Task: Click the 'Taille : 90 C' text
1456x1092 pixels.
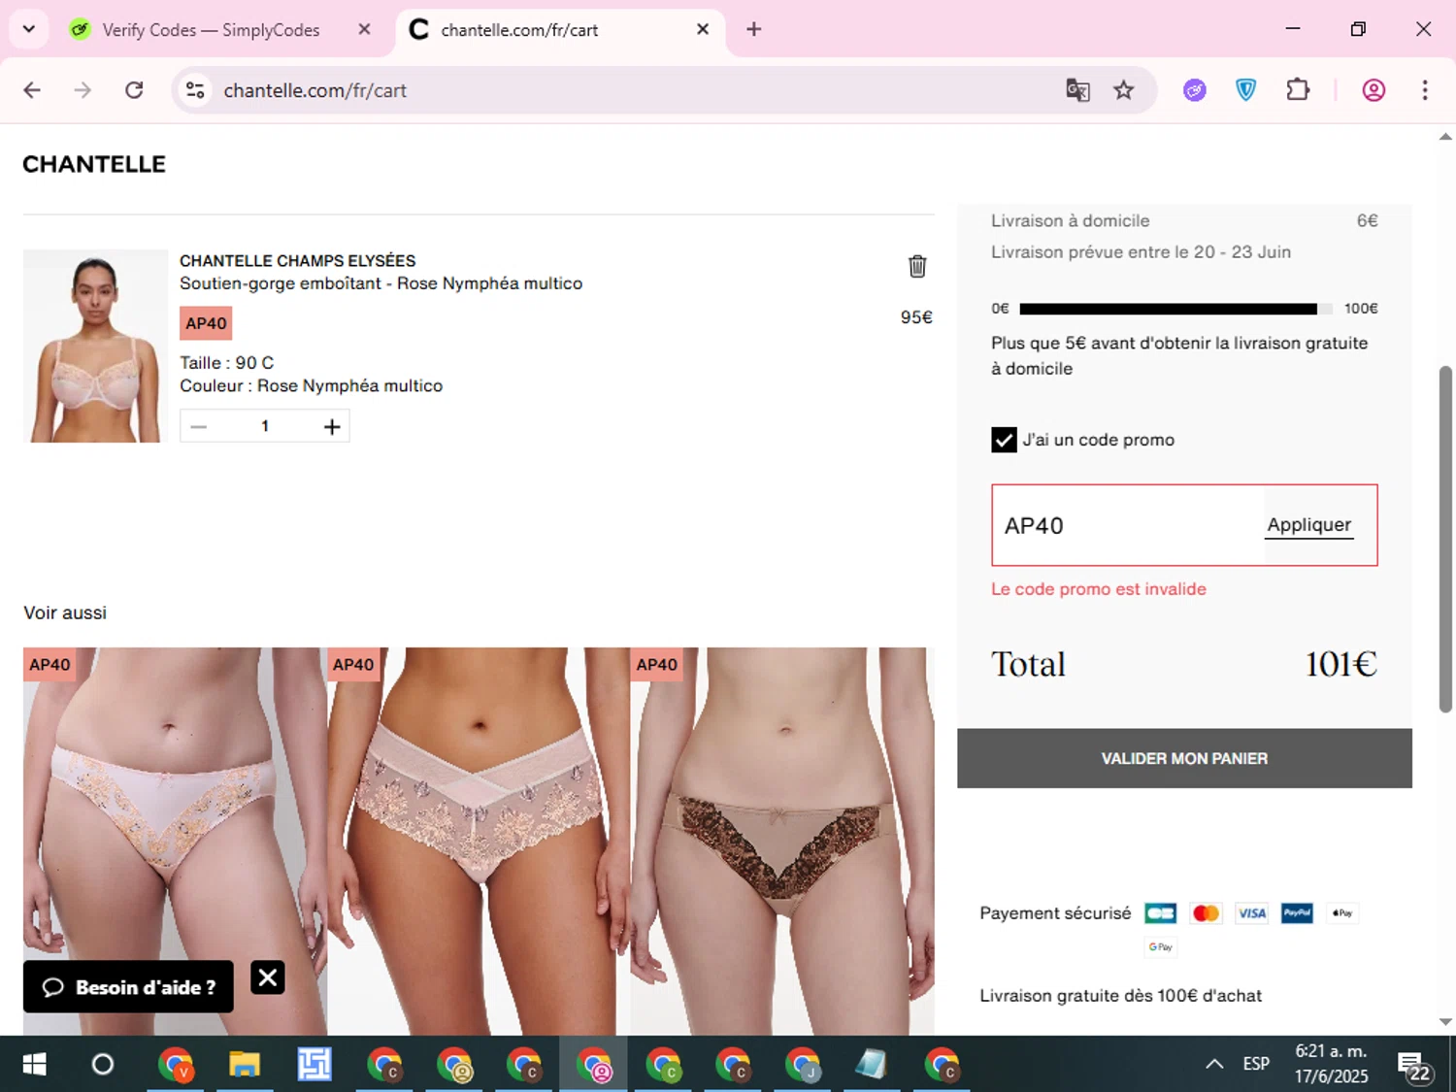Action: click(227, 362)
